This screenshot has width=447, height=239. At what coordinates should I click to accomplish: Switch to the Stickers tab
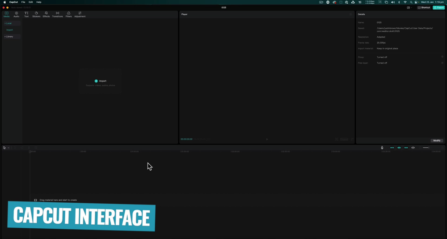click(x=36, y=14)
